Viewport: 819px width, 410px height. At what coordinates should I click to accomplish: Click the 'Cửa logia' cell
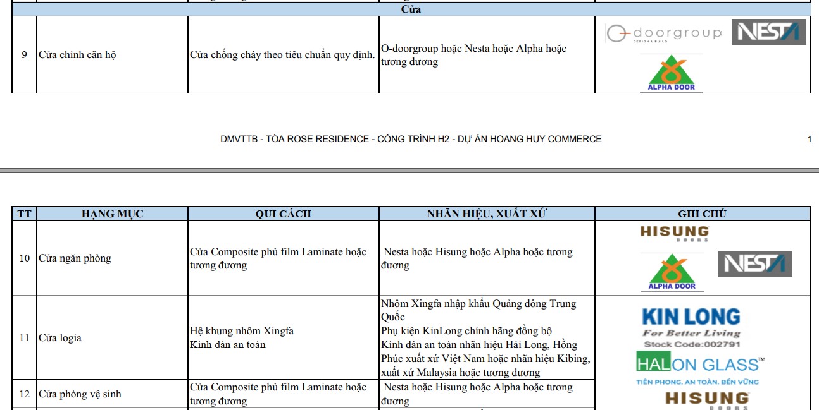coord(113,338)
